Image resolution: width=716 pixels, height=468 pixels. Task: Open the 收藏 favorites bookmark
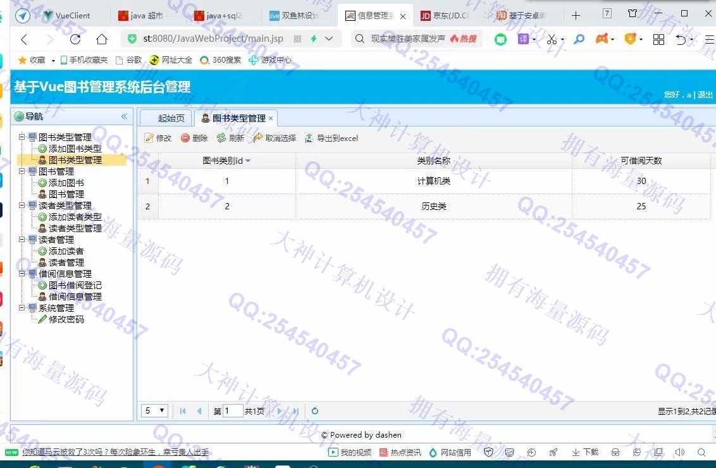point(32,60)
